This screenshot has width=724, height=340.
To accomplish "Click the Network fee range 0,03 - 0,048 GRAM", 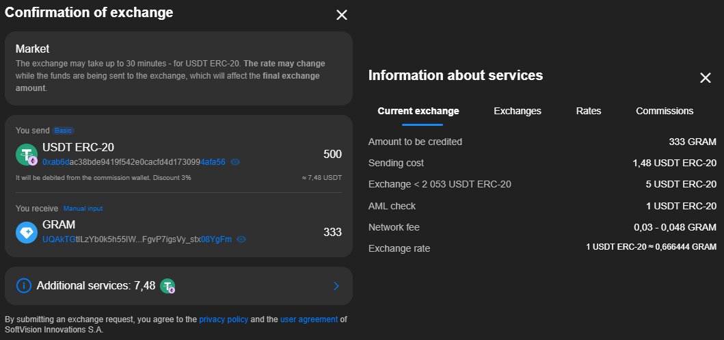I will pos(675,227).
